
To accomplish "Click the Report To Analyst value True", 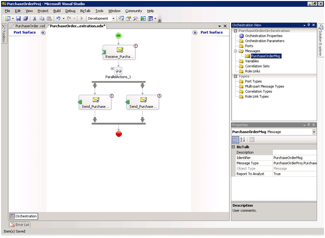I will (x=277, y=174).
